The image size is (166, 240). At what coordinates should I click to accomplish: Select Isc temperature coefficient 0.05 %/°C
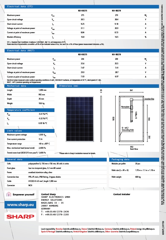[43, 123]
